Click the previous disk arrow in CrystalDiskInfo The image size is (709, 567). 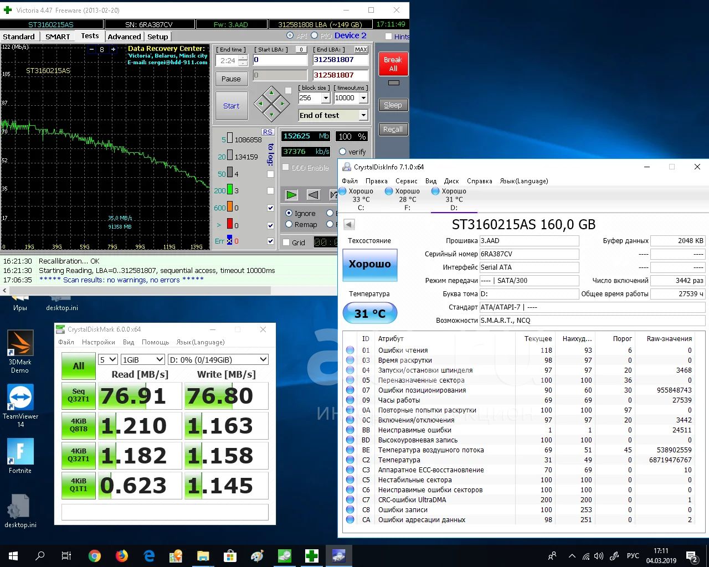pos(349,224)
